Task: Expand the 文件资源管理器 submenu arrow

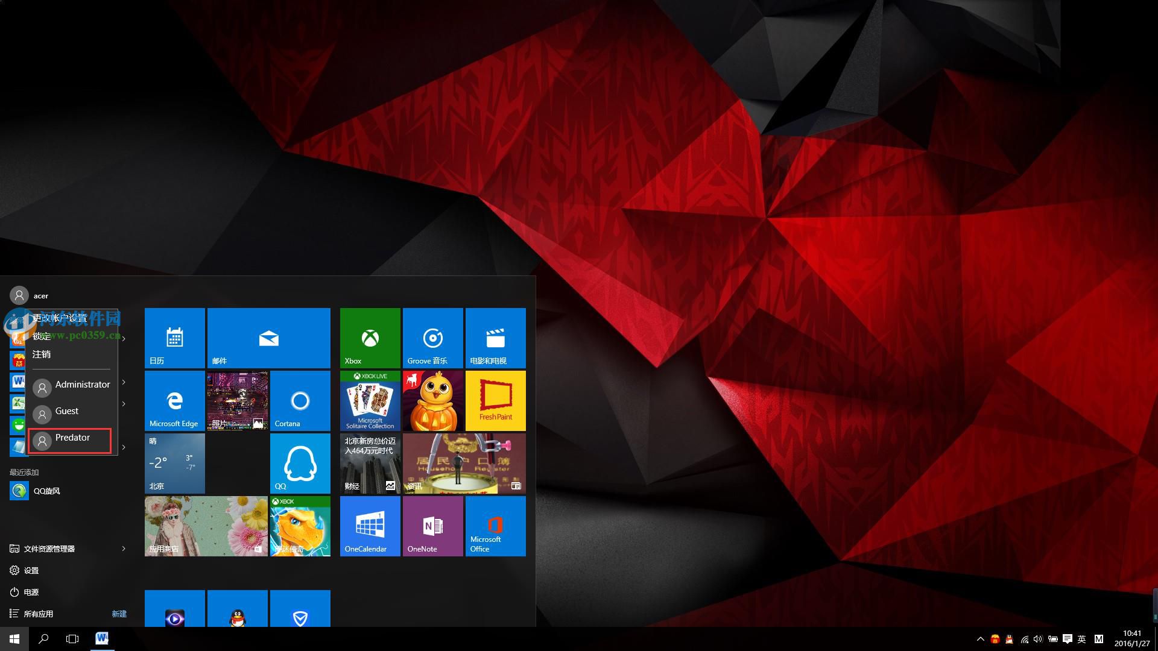Action: [x=124, y=549]
